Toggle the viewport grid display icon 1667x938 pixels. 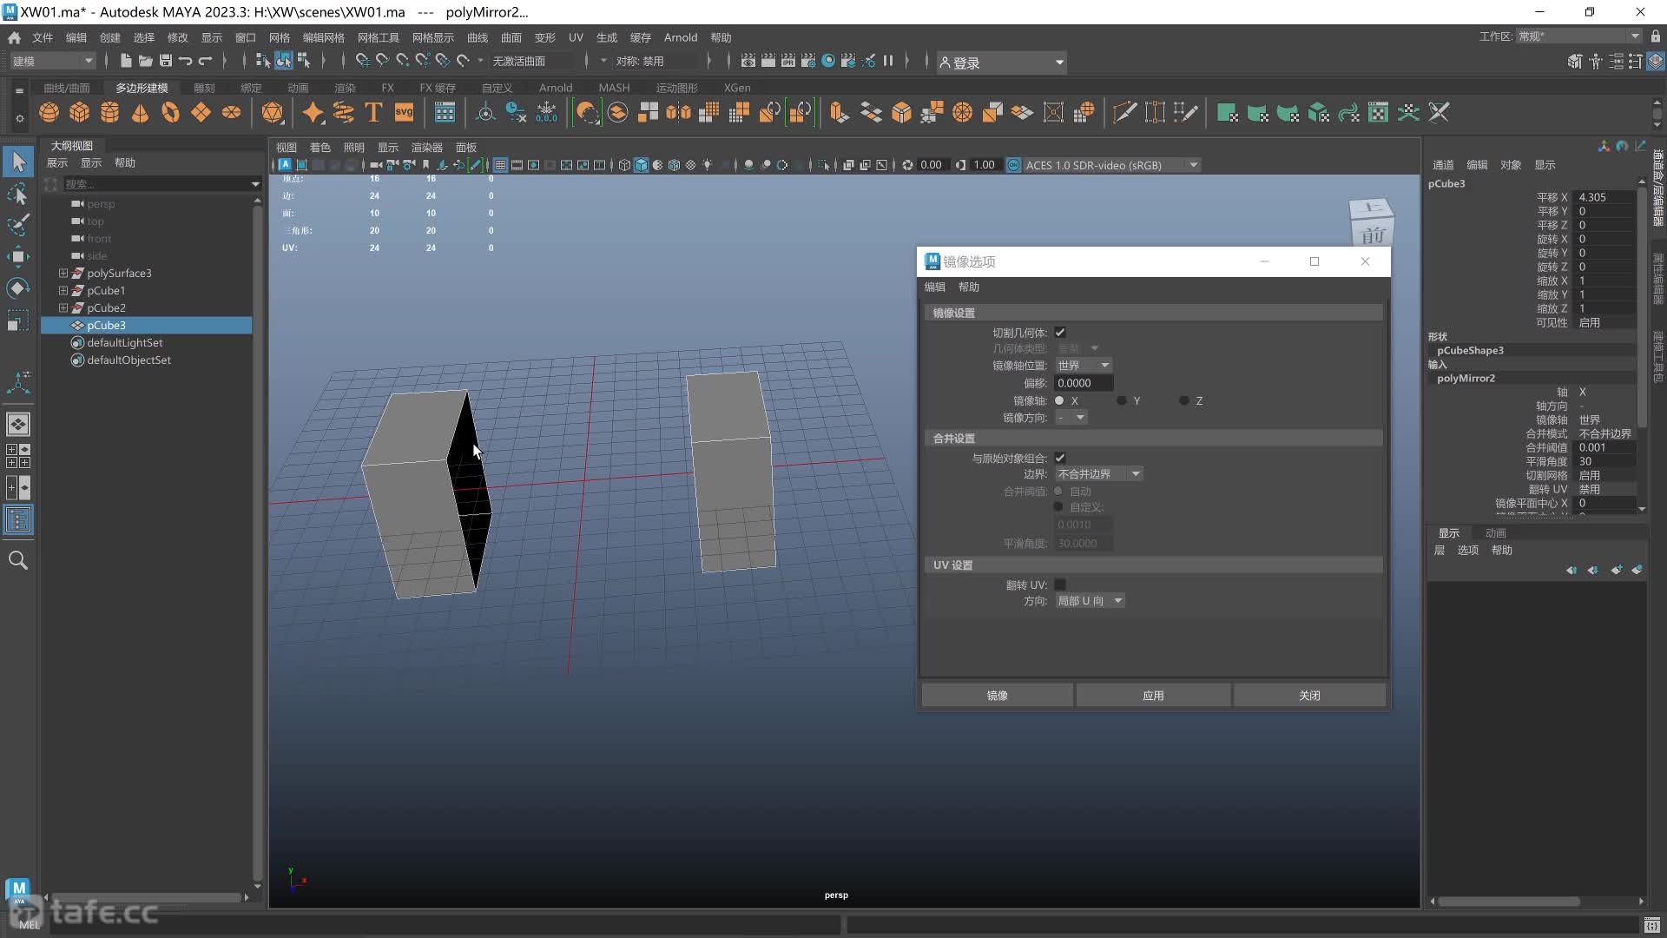click(501, 165)
